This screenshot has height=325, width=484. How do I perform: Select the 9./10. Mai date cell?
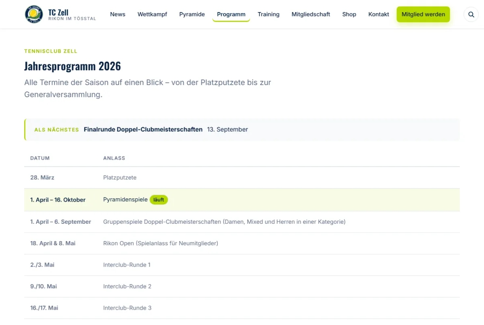pos(44,286)
